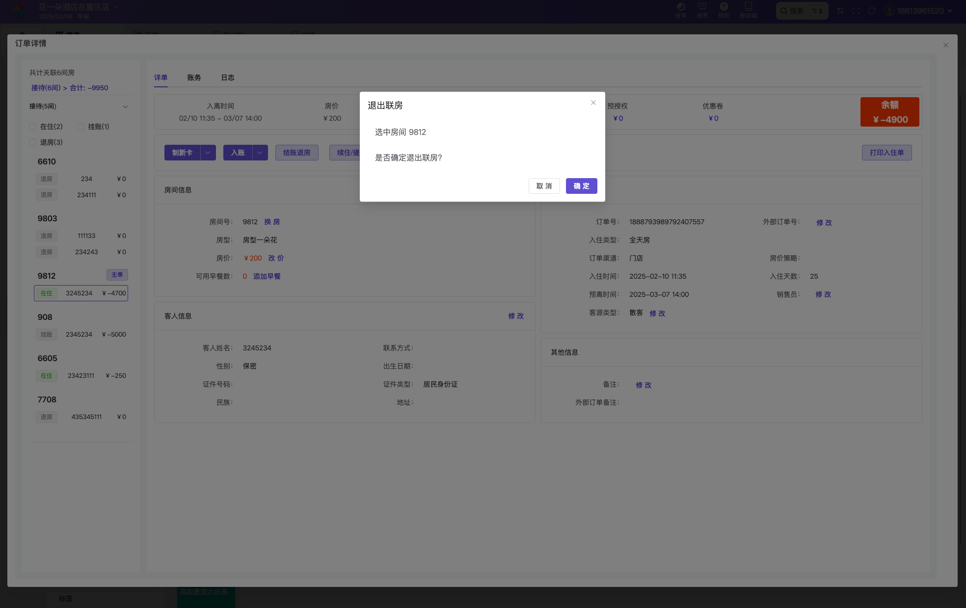Toggle the fullscreen icon in top bar

click(856, 11)
